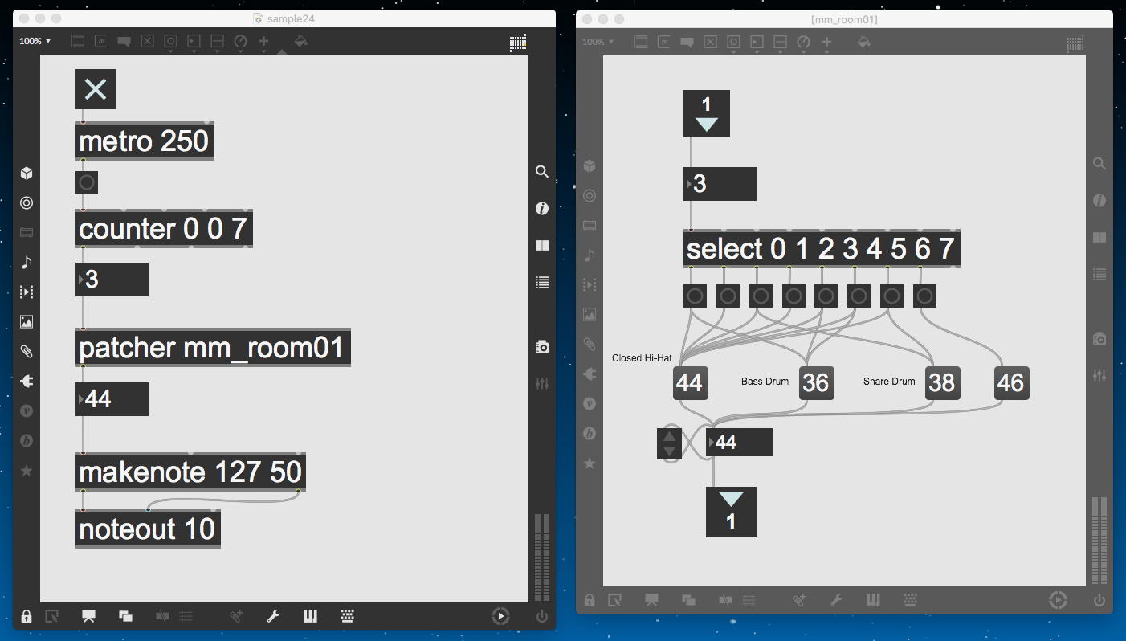Select the noteout 10 object
This screenshot has width=1126, height=641.
point(148,529)
